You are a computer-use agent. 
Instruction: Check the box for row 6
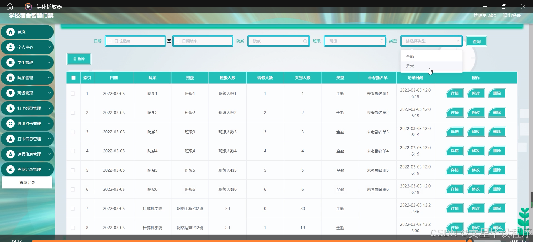[73, 189]
